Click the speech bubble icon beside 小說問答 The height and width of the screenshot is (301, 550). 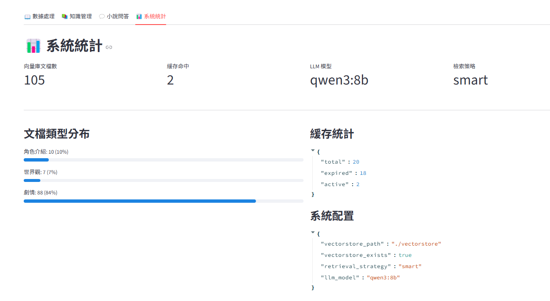click(102, 17)
